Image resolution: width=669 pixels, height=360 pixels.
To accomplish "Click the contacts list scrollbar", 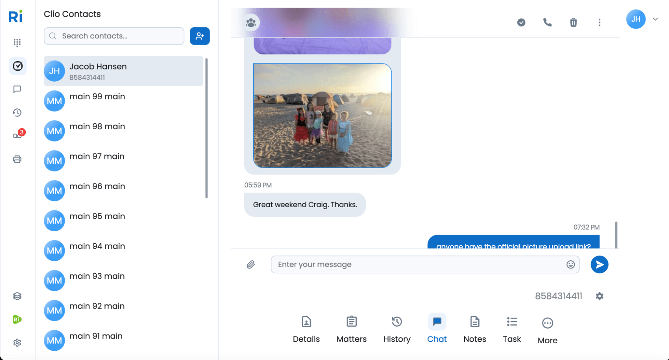I will coord(206,128).
